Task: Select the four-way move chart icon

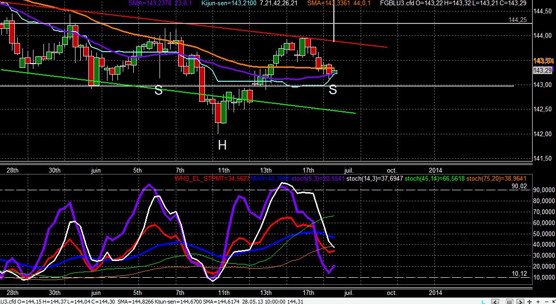Action: click(x=529, y=302)
